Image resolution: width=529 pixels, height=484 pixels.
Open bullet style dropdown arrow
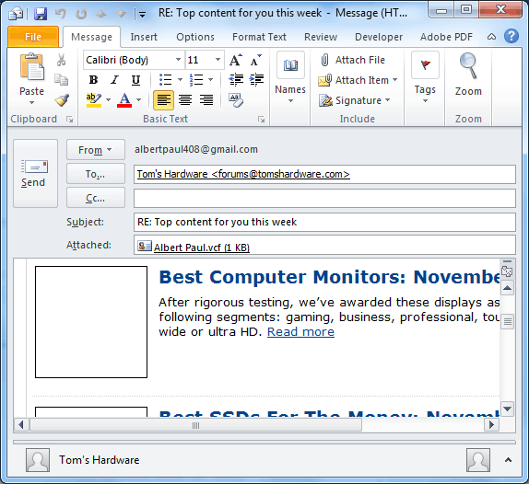[x=180, y=80]
